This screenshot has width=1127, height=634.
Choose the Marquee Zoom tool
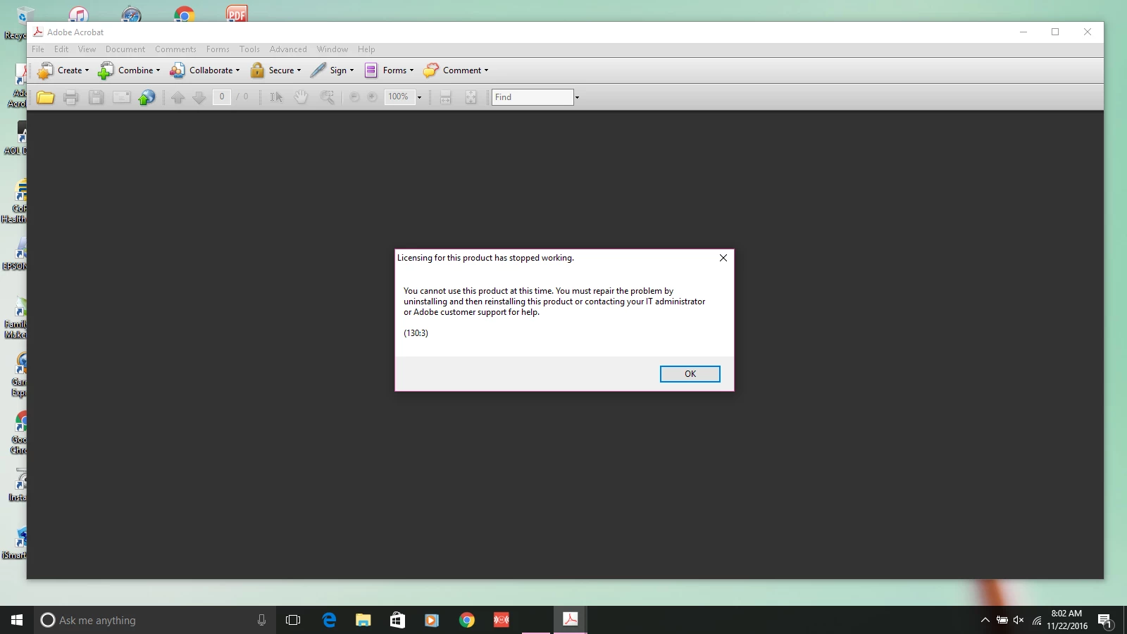click(327, 97)
